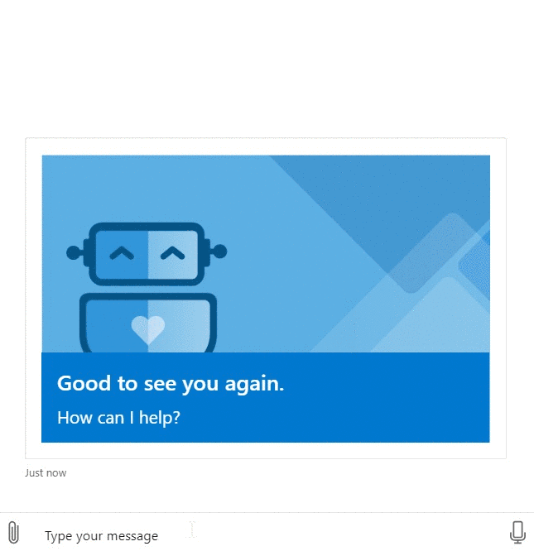Click the Just now timestamp
The image size is (534, 551).
(x=46, y=473)
